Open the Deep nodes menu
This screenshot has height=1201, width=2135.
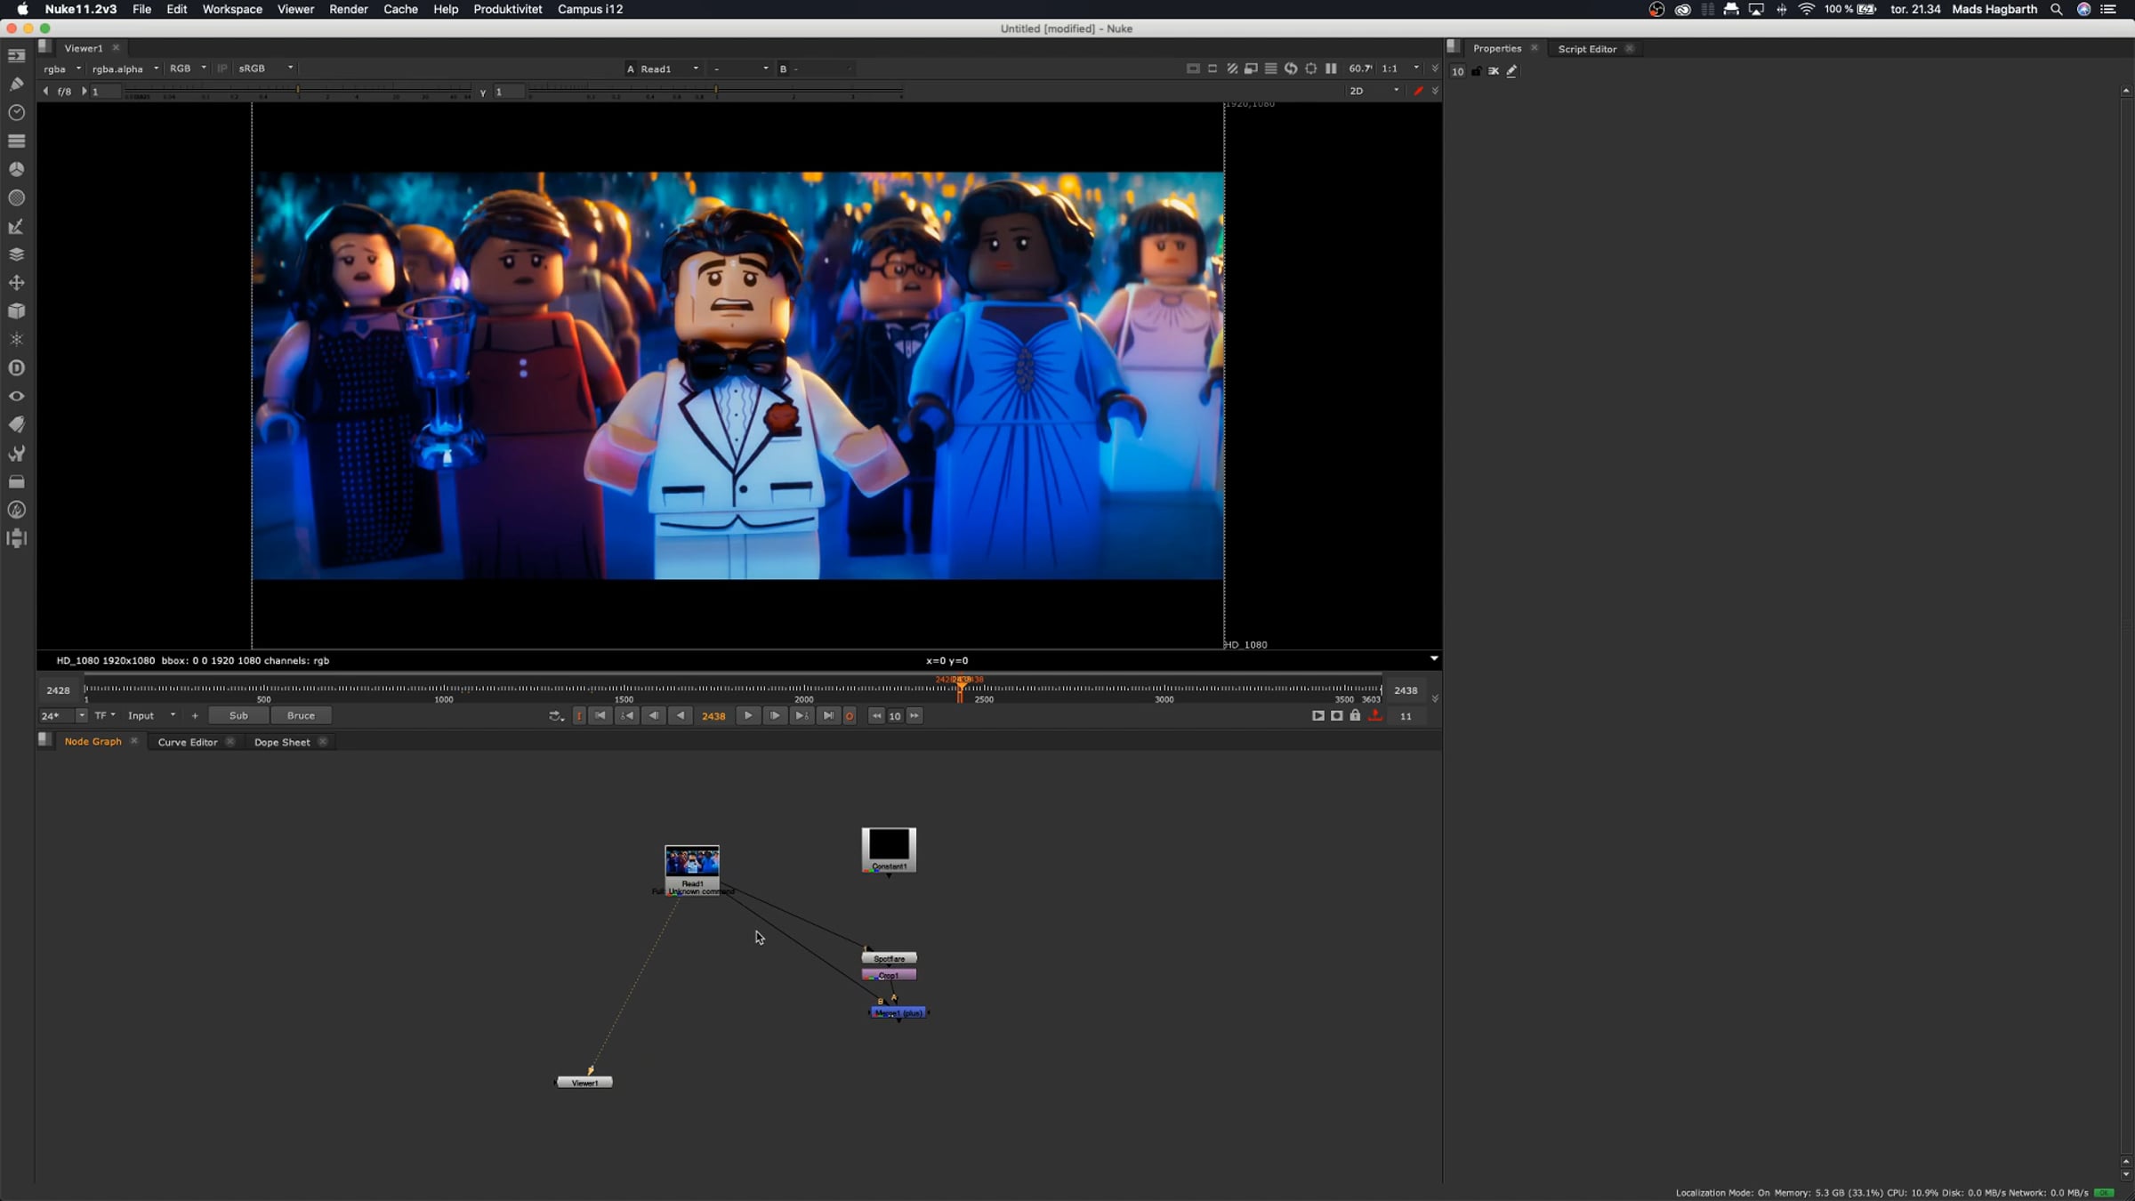click(16, 367)
